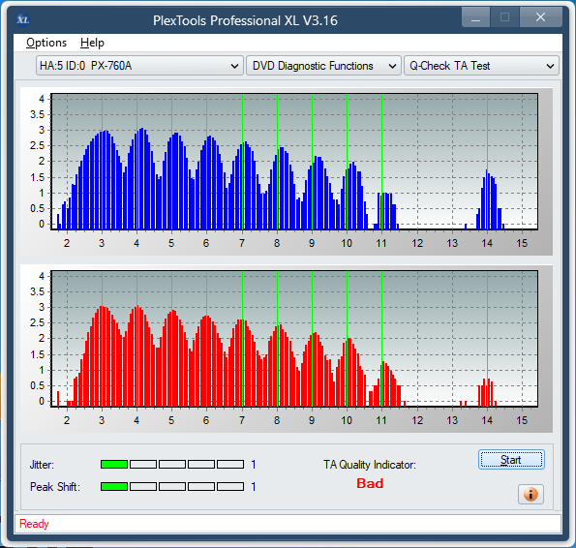
Task: Open the Q-Check TA Test dropdown
Action: pyautogui.click(x=481, y=66)
